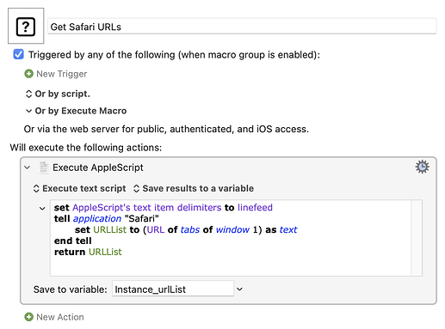The height and width of the screenshot is (329, 445).
Task: Open the variable name dropdown chevron
Action: pyautogui.click(x=239, y=289)
